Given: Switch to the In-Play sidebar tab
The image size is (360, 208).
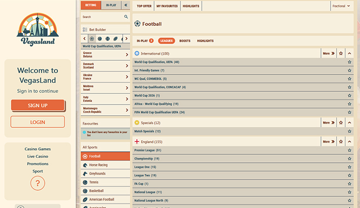Looking at the screenshot, I should (111, 5).
